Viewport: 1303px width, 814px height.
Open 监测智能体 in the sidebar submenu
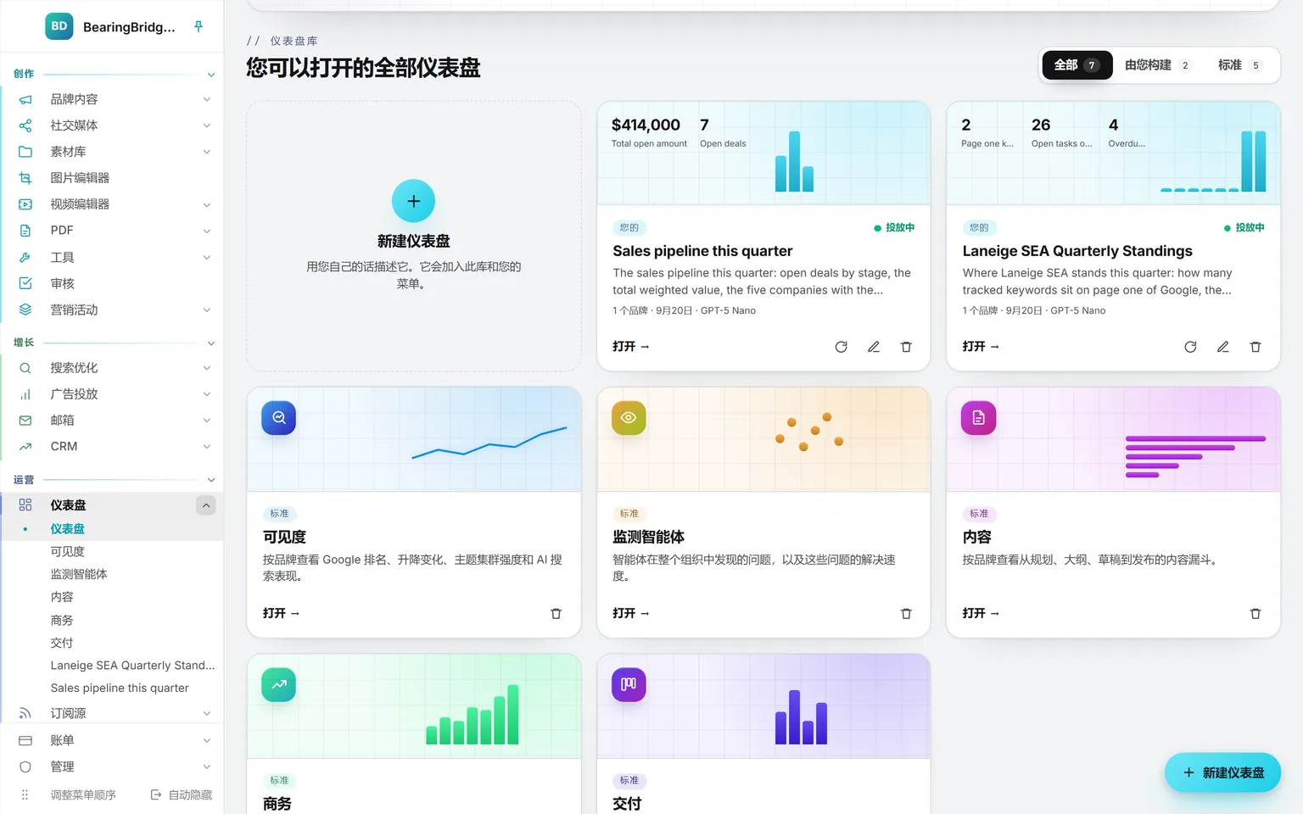79,574
